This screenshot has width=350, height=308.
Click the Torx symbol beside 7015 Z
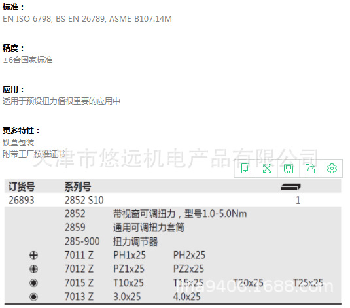(33, 283)
